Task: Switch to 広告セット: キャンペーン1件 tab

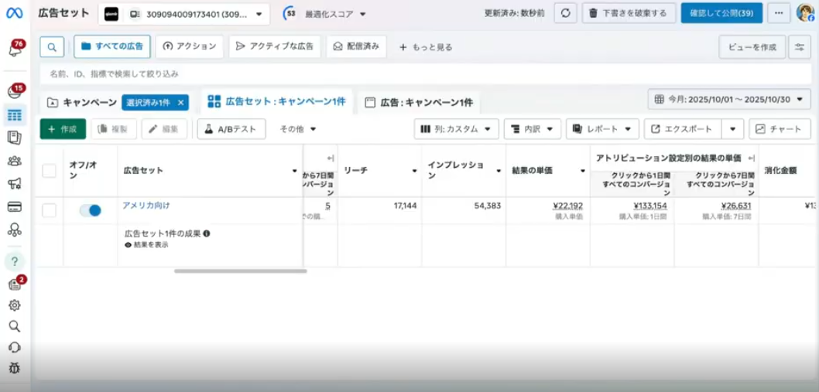Action: coord(276,102)
